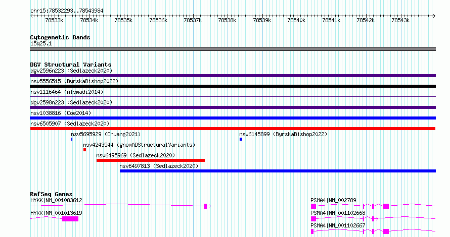Screen dimensions: 450x237
Task: Click the HYKK|NM_001083612 gene label
Action: point(56,200)
